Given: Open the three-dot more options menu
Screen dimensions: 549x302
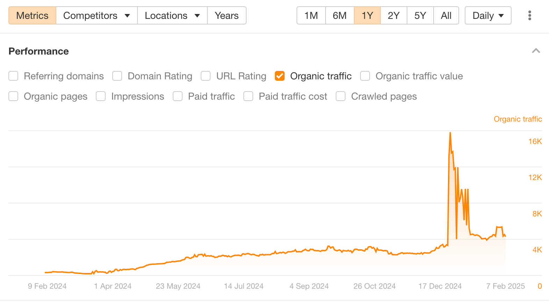Looking at the screenshot, I should pos(530,15).
